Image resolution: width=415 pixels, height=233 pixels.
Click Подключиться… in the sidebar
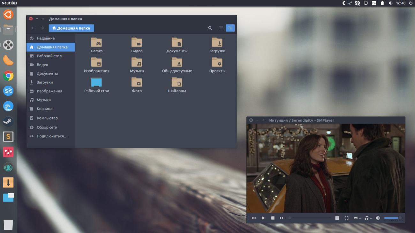(x=51, y=136)
